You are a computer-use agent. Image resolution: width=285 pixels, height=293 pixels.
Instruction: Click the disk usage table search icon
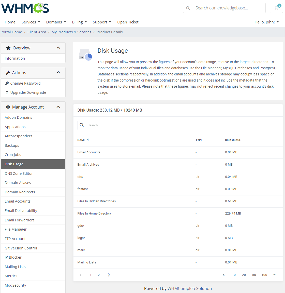click(82, 125)
